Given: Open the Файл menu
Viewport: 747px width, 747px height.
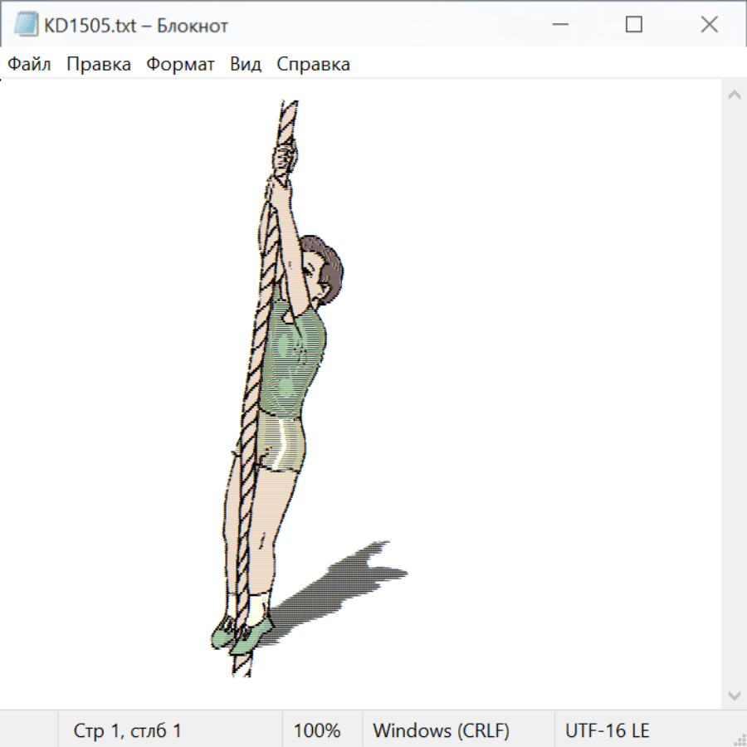Looking at the screenshot, I should tap(30, 65).
